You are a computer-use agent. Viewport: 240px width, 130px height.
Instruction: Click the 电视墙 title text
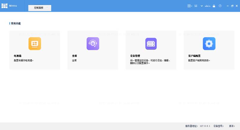coord(18,56)
